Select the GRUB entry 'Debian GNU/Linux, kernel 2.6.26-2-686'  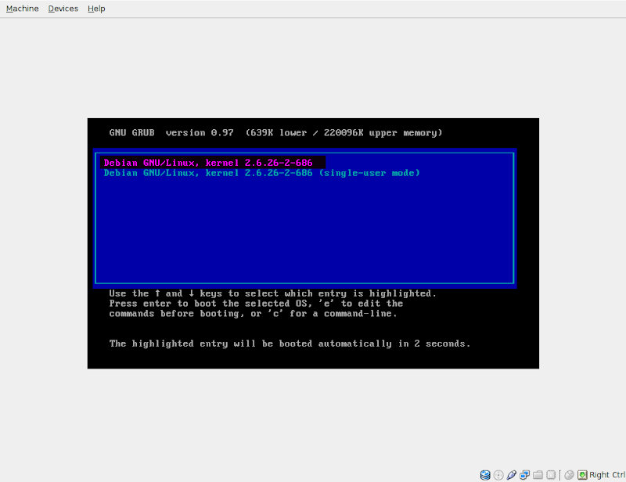213,163
